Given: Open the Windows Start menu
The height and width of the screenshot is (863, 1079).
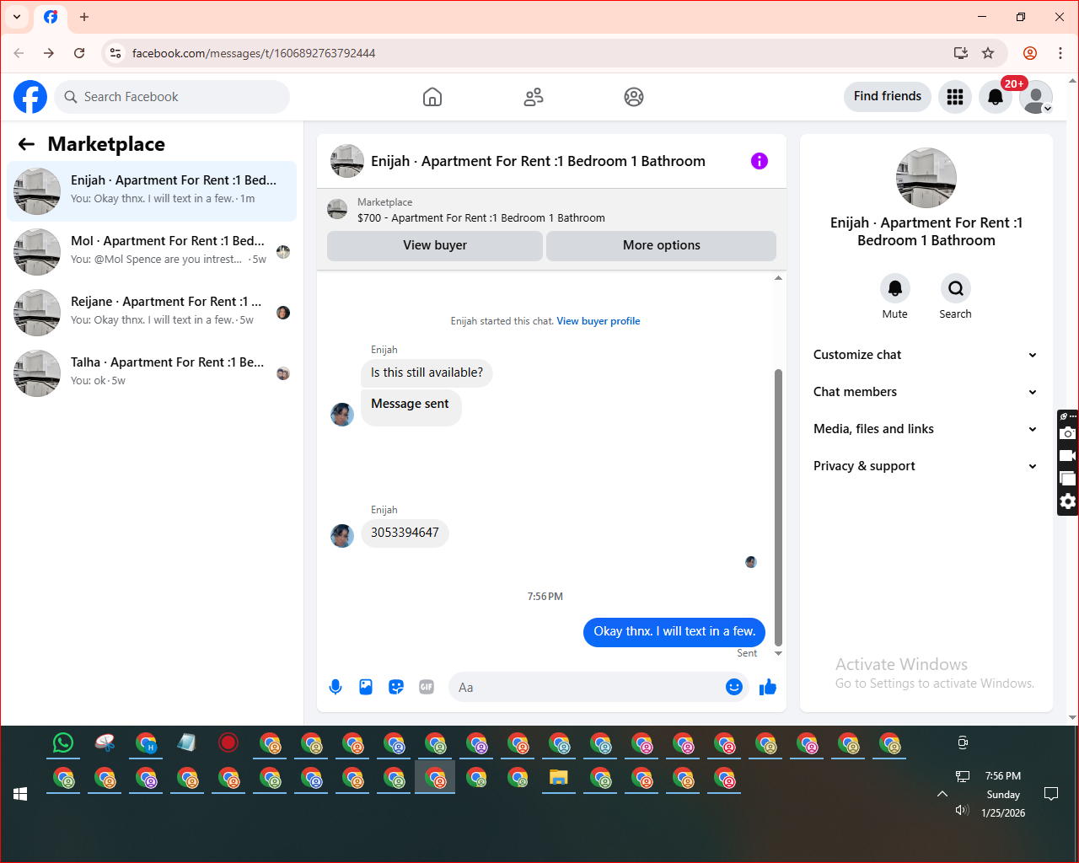Looking at the screenshot, I should click(x=21, y=794).
